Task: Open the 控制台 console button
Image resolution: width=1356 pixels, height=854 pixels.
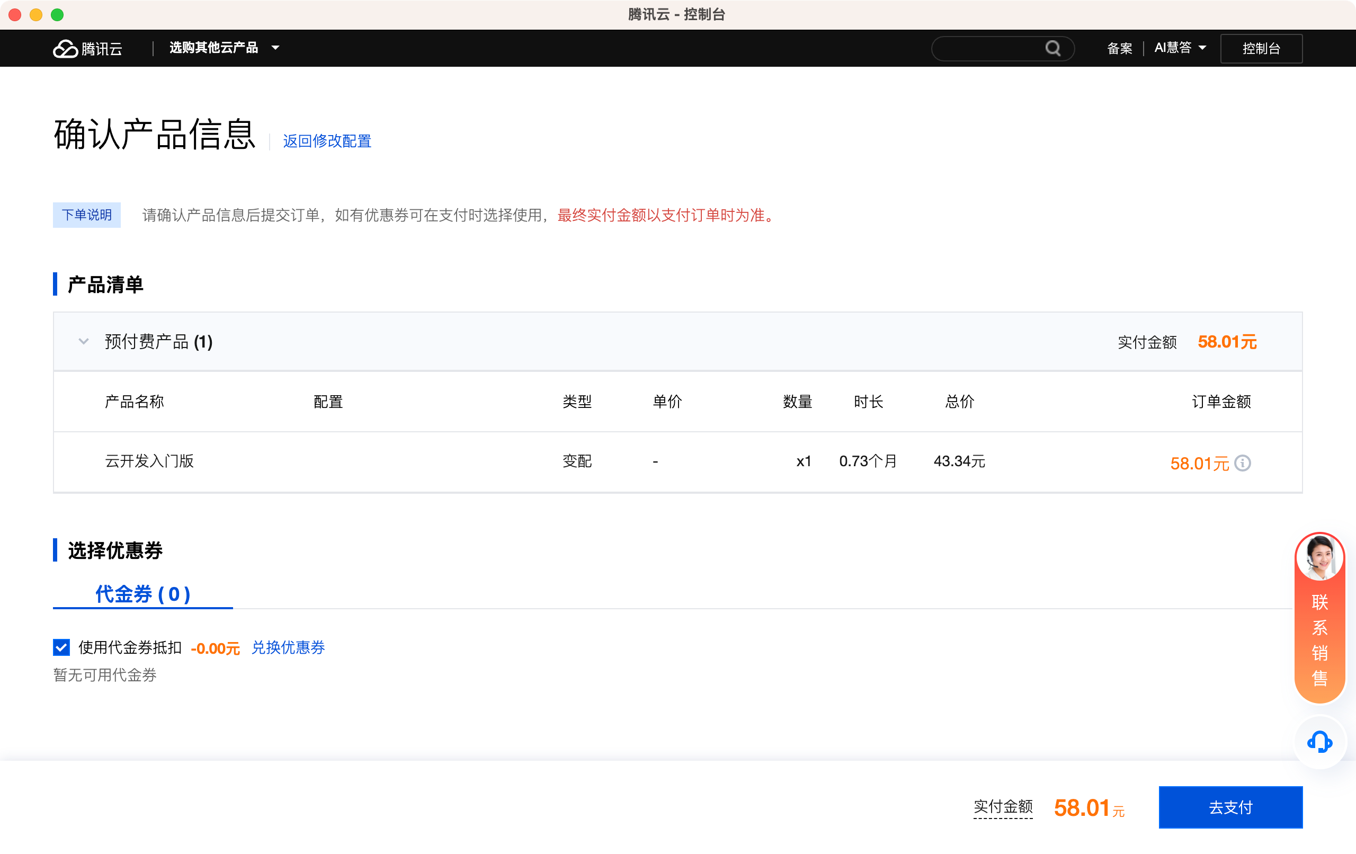Action: pos(1260,48)
